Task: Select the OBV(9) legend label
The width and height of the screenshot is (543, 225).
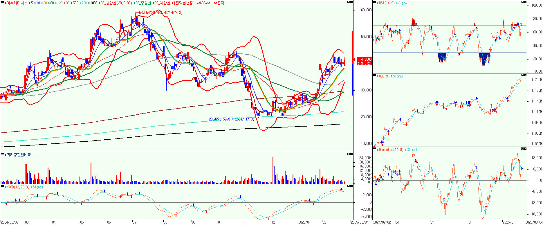Action: (384, 76)
